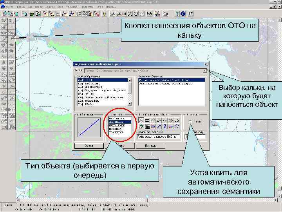282x212 pixels.
Task: Click the question mark help toolbar icon
Action: 177,14
